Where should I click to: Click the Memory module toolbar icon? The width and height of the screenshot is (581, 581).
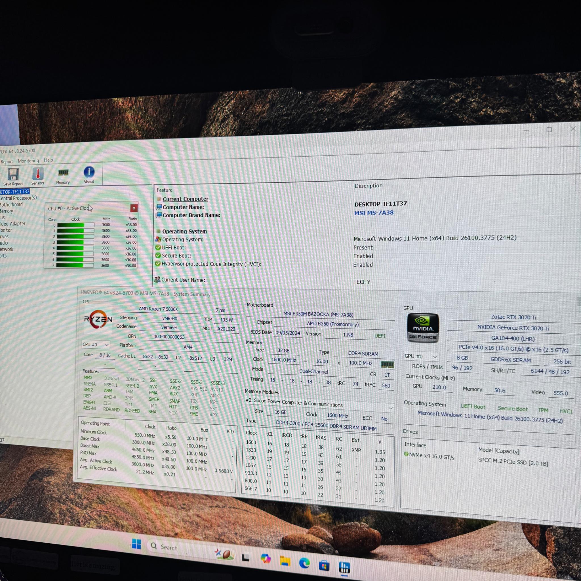(63, 172)
